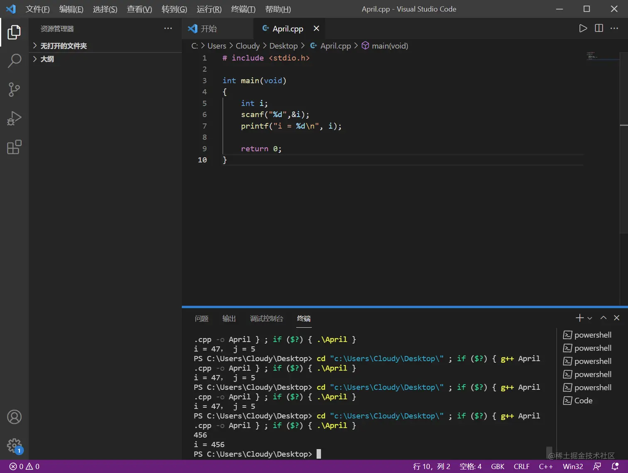Viewport: 628px width, 473px height.
Task: Open the Extensions view
Action: click(14, 147)
